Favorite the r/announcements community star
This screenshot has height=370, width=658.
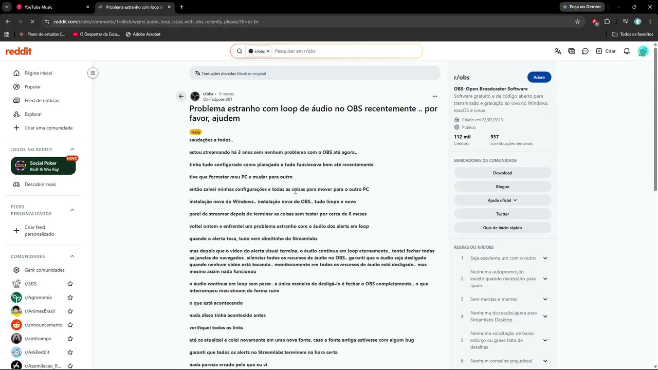pos(70,325)
